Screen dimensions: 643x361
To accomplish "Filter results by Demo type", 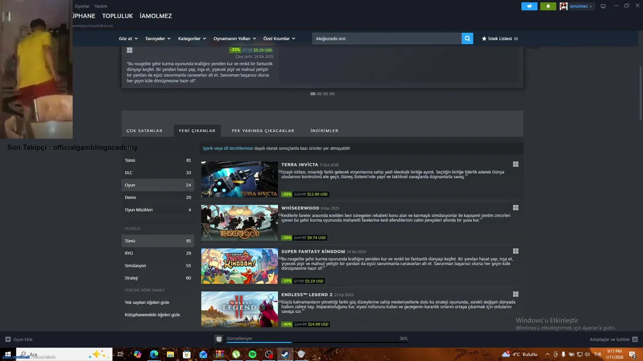I will pos(158,198).
